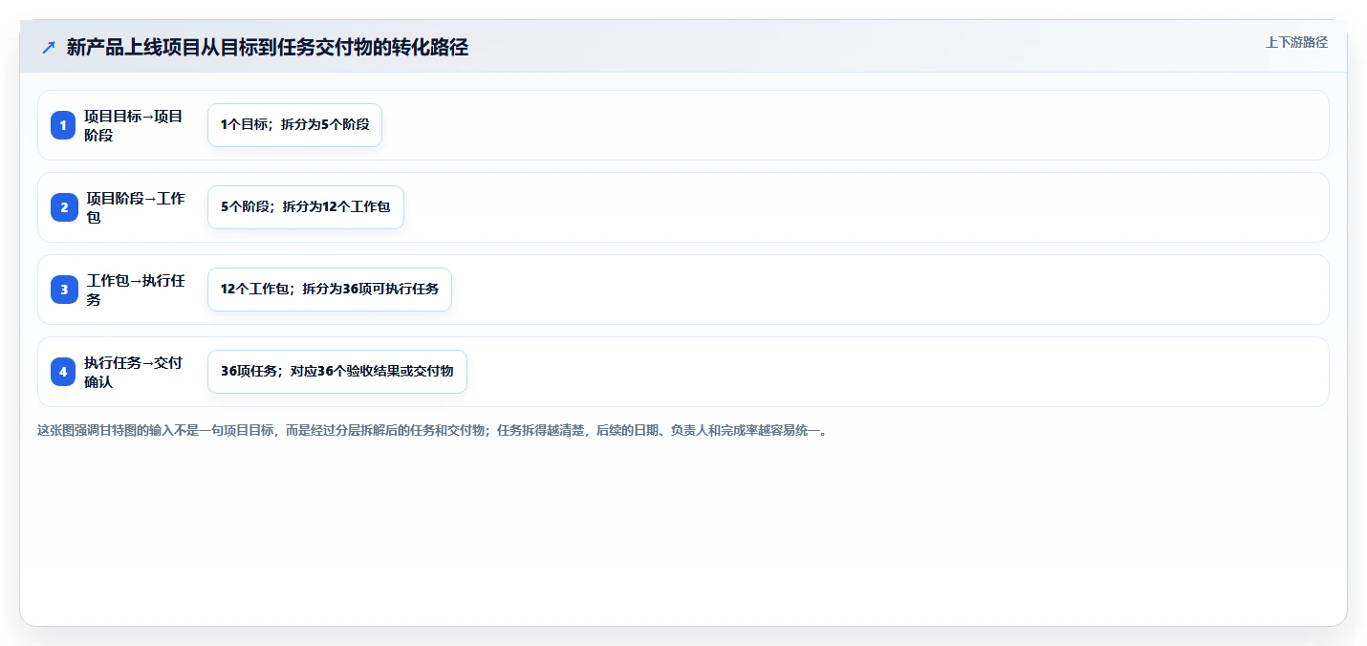This screenshot has height=646, width=1367.
Task: Click the 上下游路径 label
Action: click(1296, 42)
